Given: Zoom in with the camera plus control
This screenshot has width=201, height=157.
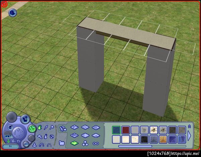Looking at the screenshot, I should click(18, 129).
